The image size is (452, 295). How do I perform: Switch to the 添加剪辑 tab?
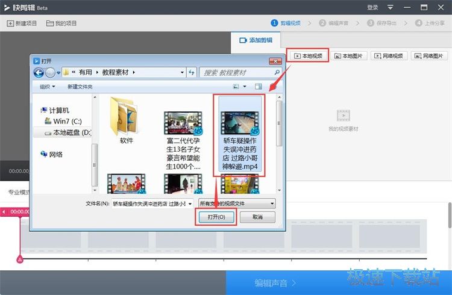point(256,40)
